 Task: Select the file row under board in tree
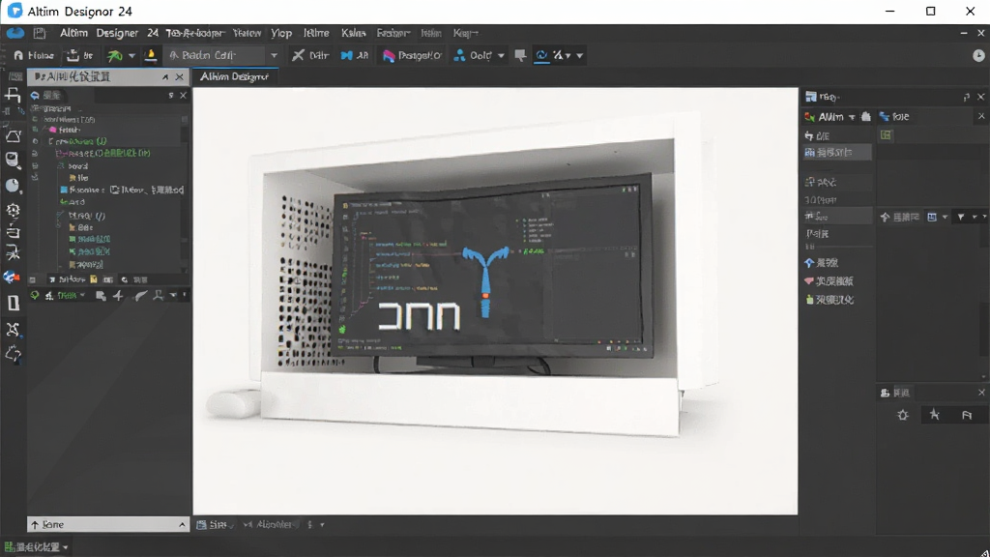point(78,178)
